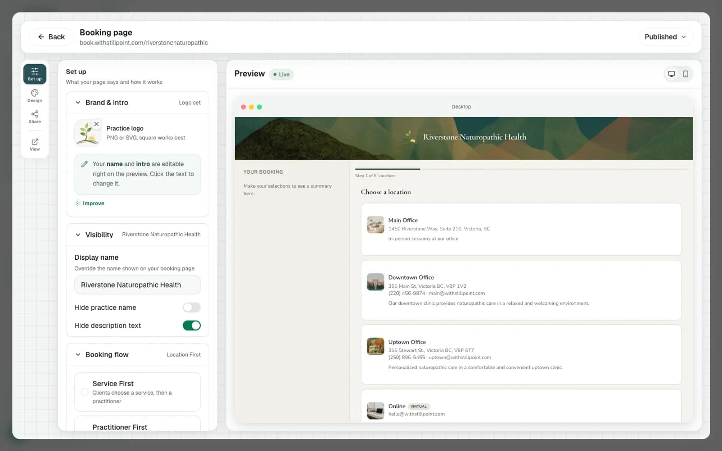Click the booking step progress bar
This screenshot has width=722, height=451.
[521, 169]
